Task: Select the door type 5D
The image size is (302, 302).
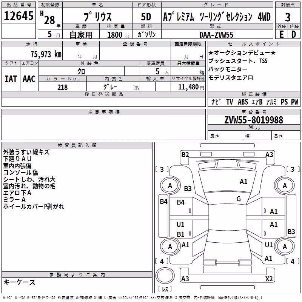Action: click(x=146, y=17)
